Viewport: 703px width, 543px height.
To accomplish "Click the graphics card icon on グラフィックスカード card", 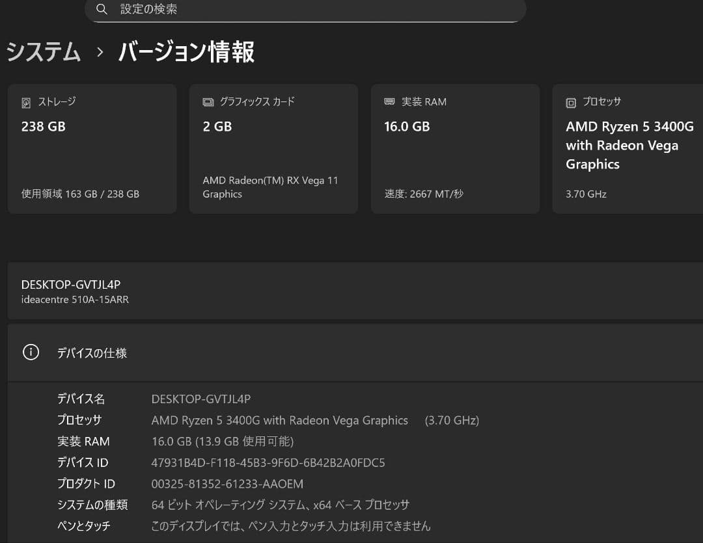I will 207,101.
